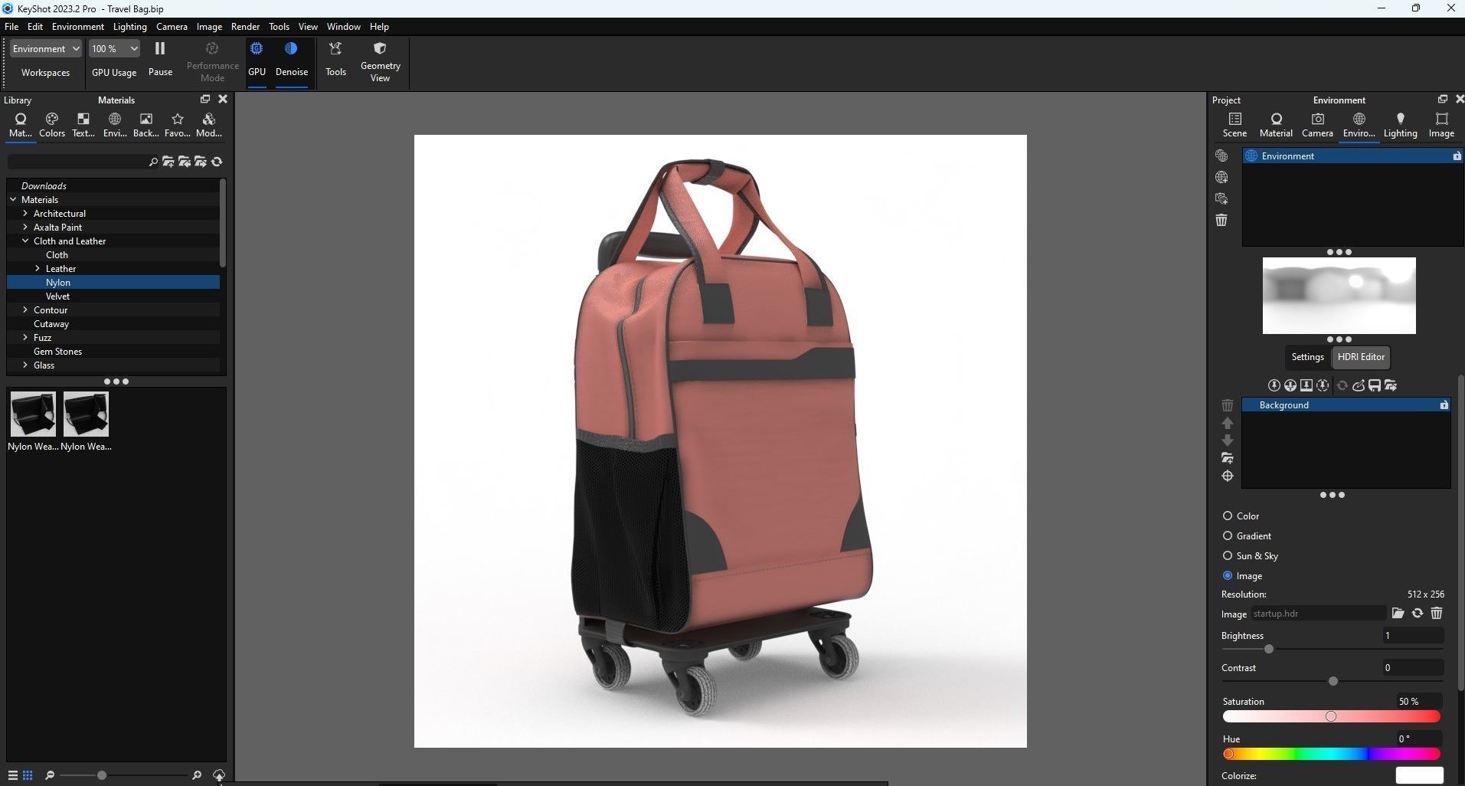Select the Velvet material category
Viewport: 1465px width, 786px height.
pos(57,296)
